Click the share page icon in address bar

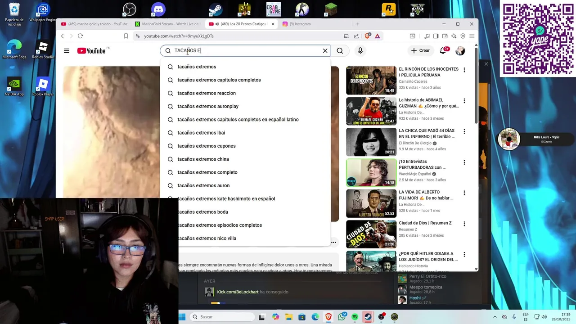point(356,36)
